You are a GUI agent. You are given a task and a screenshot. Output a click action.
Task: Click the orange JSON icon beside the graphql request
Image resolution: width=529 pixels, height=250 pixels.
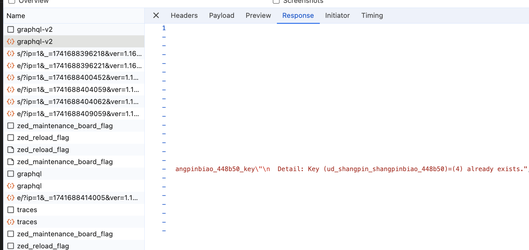click(x=10, y=186)
